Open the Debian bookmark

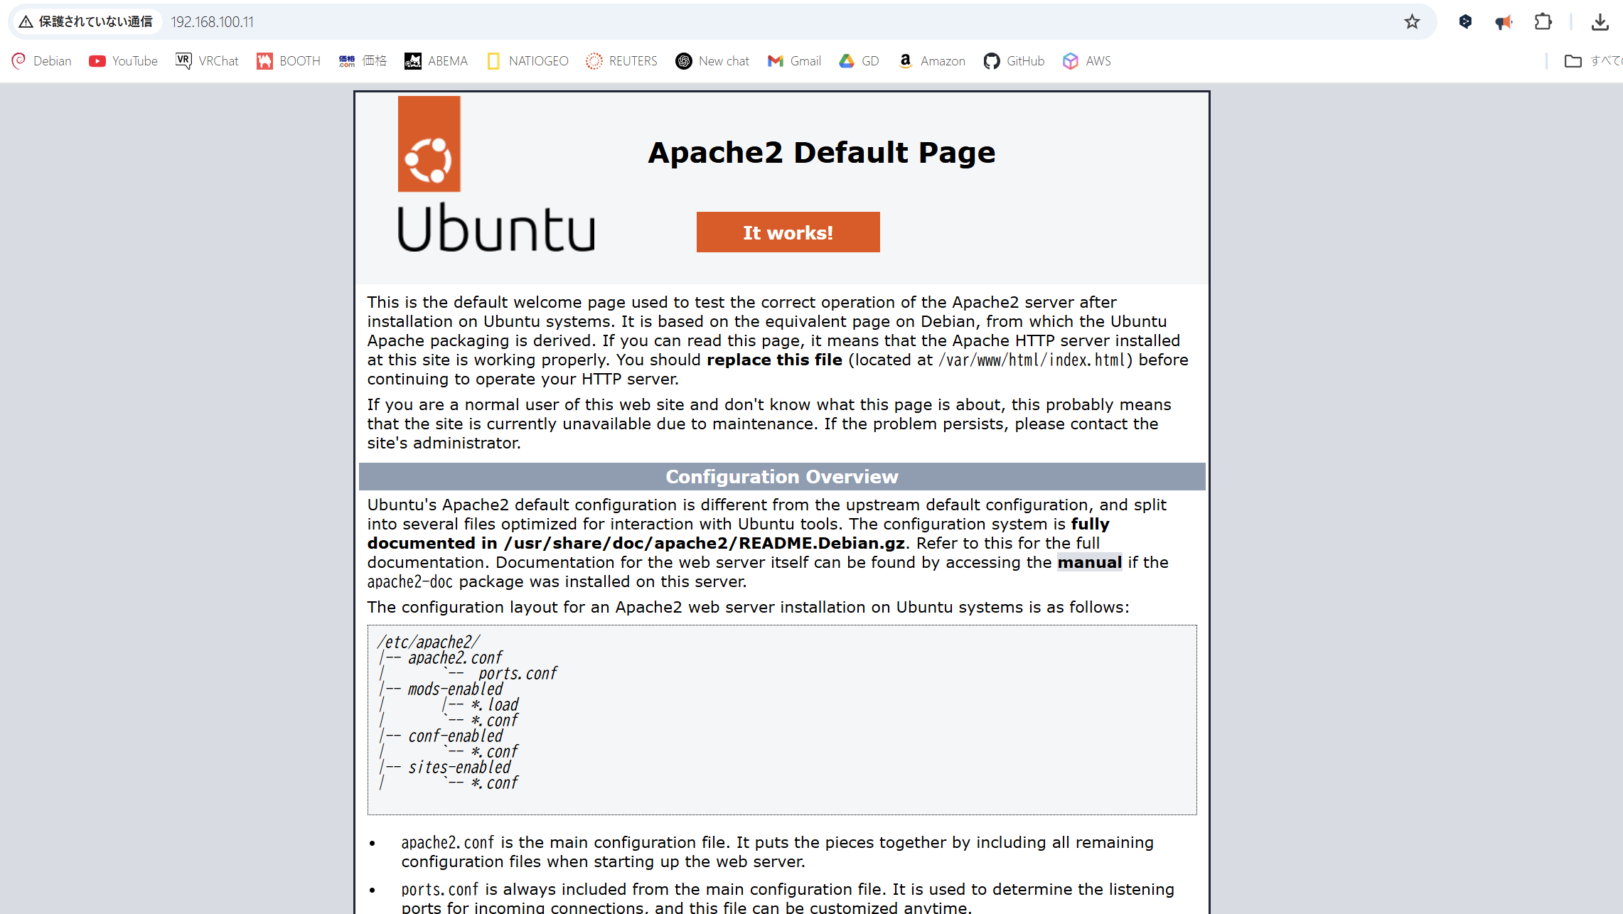42,61
